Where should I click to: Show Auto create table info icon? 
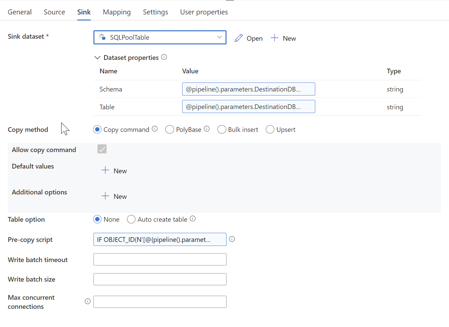[x=193, y=219]
